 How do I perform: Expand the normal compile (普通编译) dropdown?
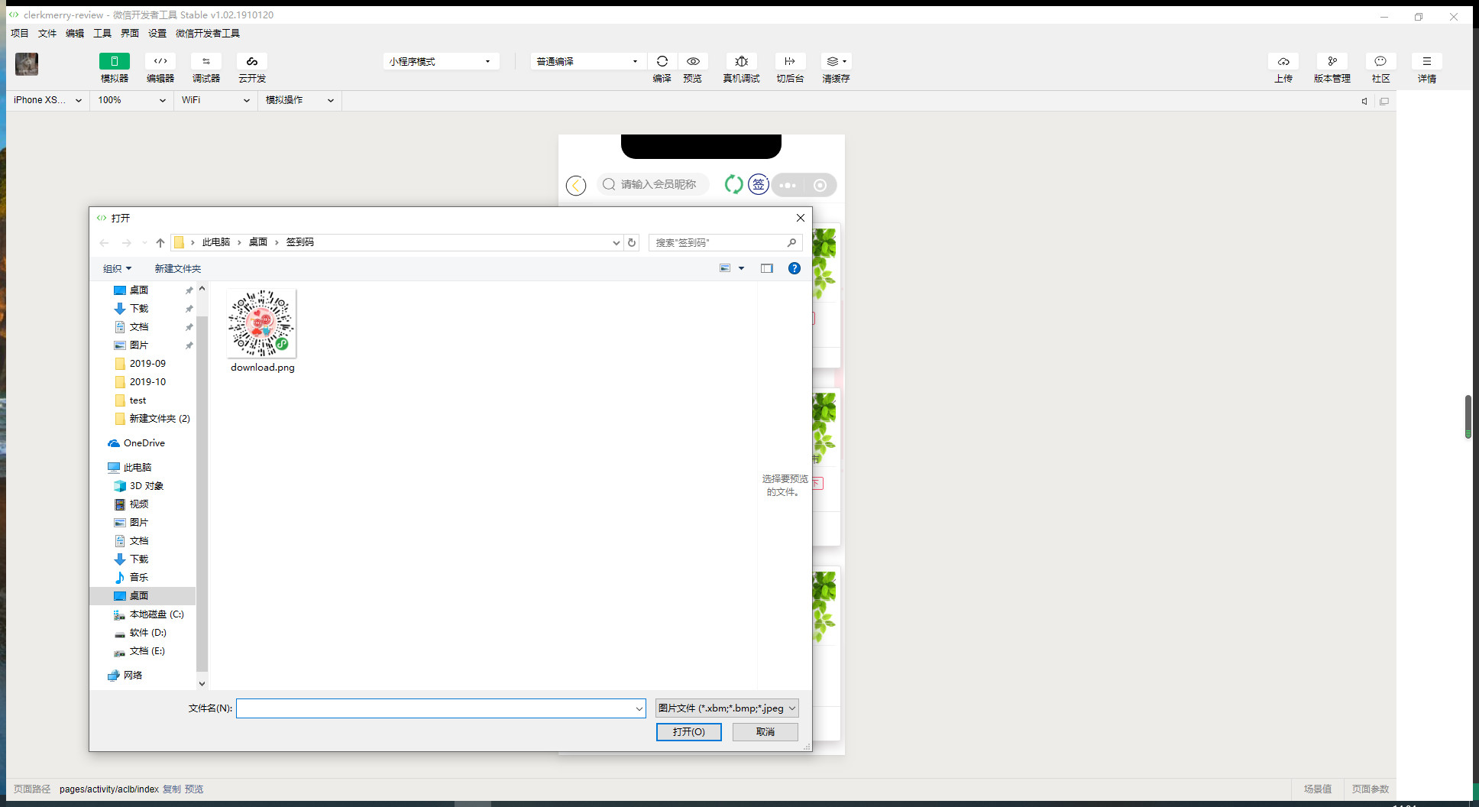coord(587,61)
